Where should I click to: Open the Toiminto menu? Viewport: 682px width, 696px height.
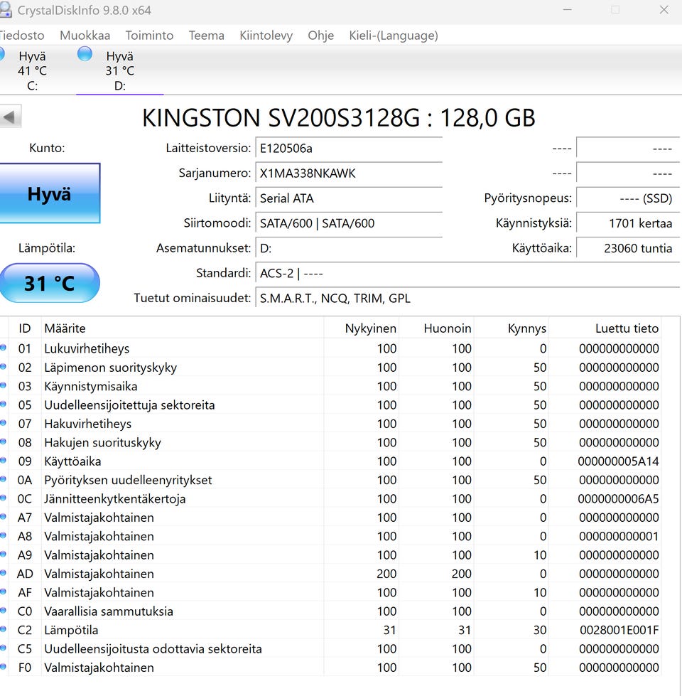[149, 36]
